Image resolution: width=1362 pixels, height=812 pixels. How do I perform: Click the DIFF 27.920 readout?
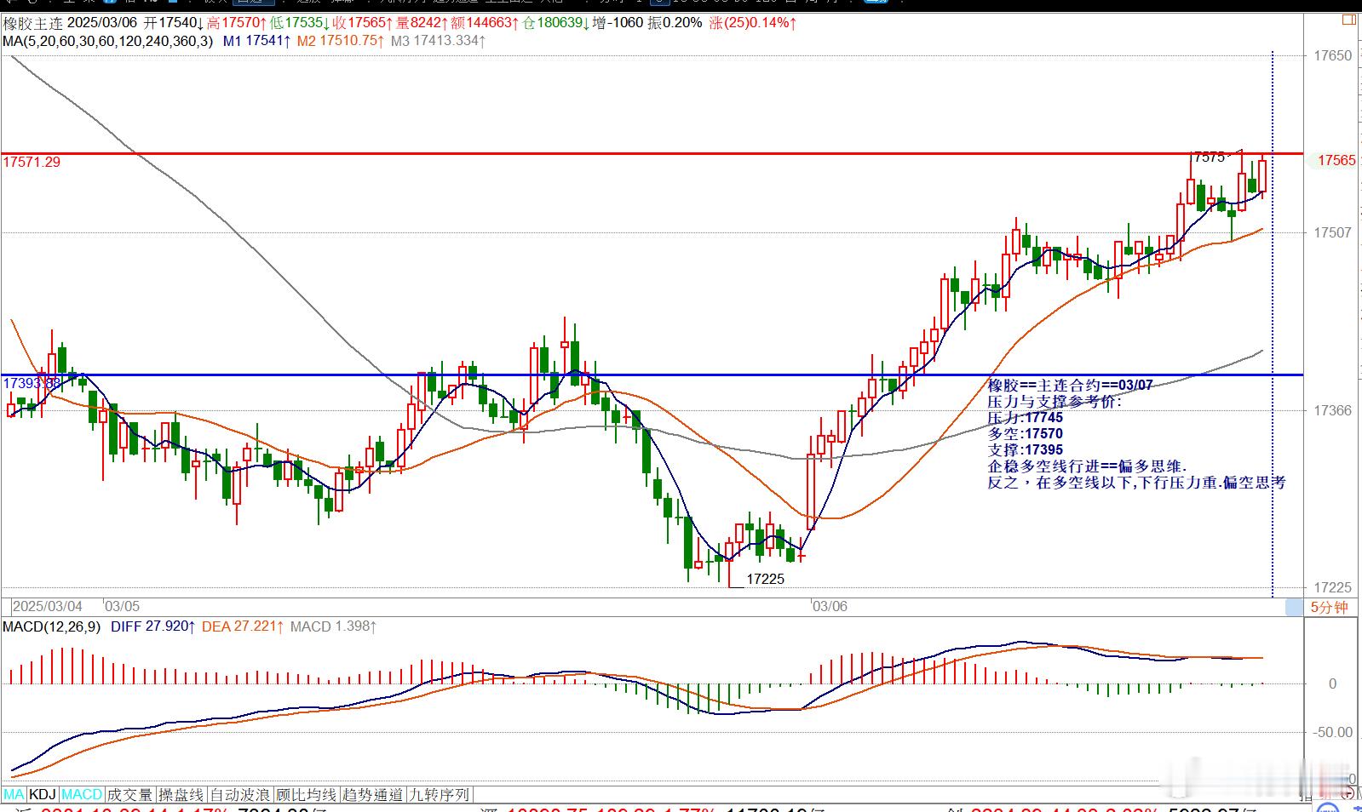click(153, 626)
